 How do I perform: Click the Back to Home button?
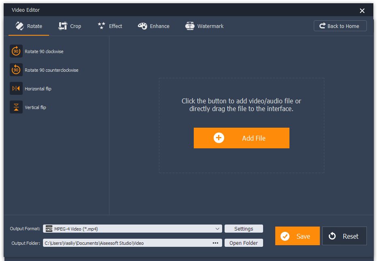point(340,26)
